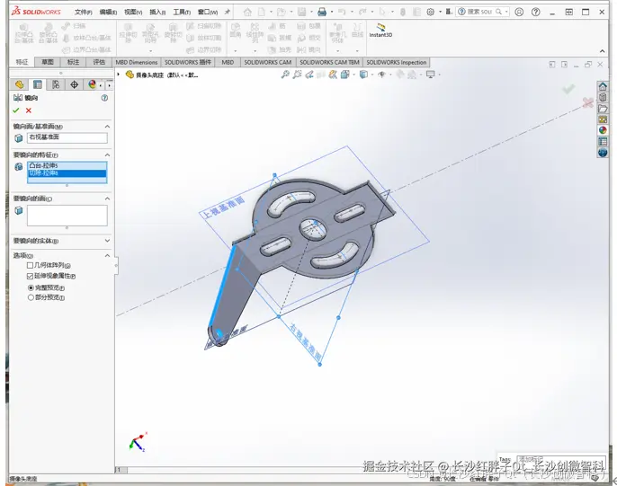This screenshot has width=617, height=486.
Task: Open Custom Properties icon in task pane
Action: tap(603, 141)
